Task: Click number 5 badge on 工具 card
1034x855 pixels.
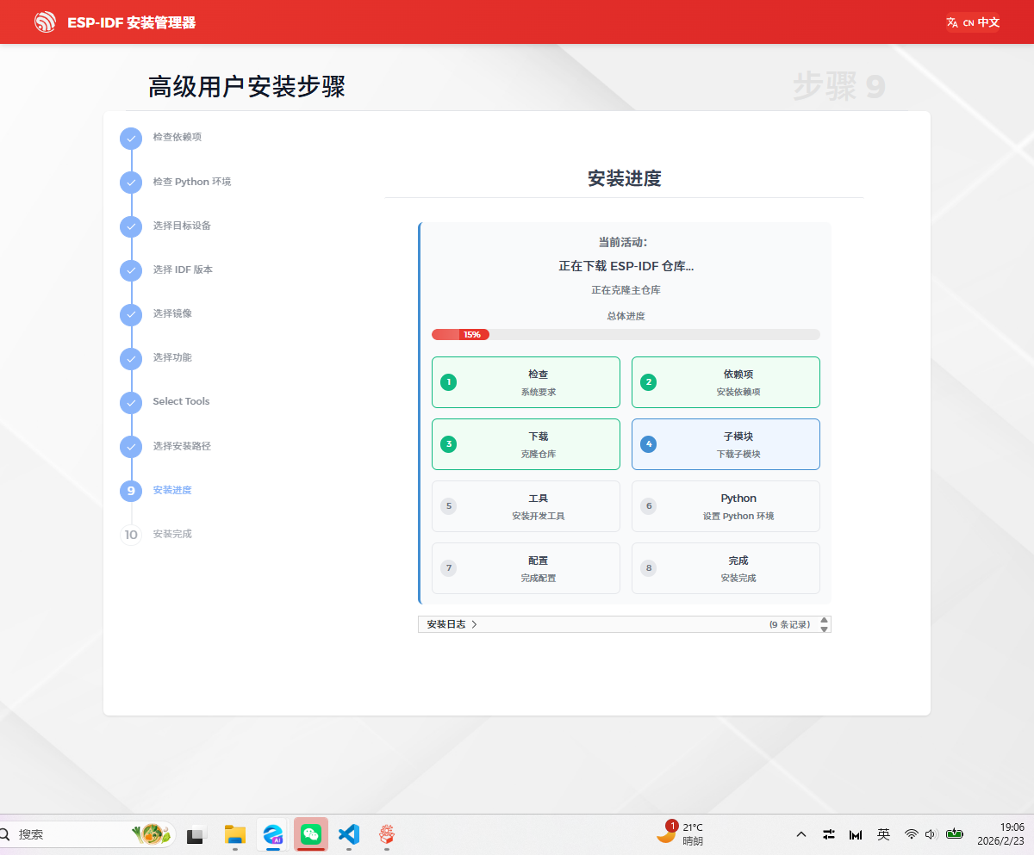Action: tap(448, 506)
